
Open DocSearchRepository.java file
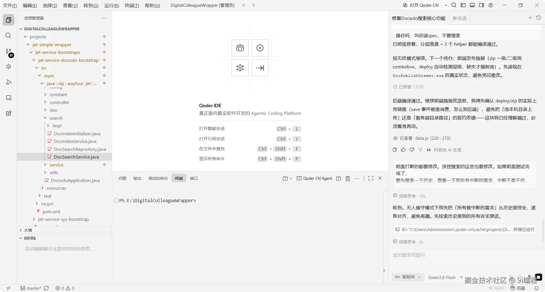[x=80, y=149]
